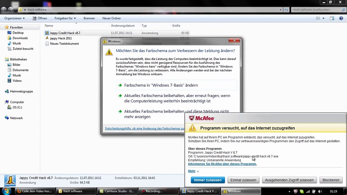Image resolution: width=347 pixels, height=195 pixels.
Task: Choose keep scheme and never show message
Action: coord(176,114)
